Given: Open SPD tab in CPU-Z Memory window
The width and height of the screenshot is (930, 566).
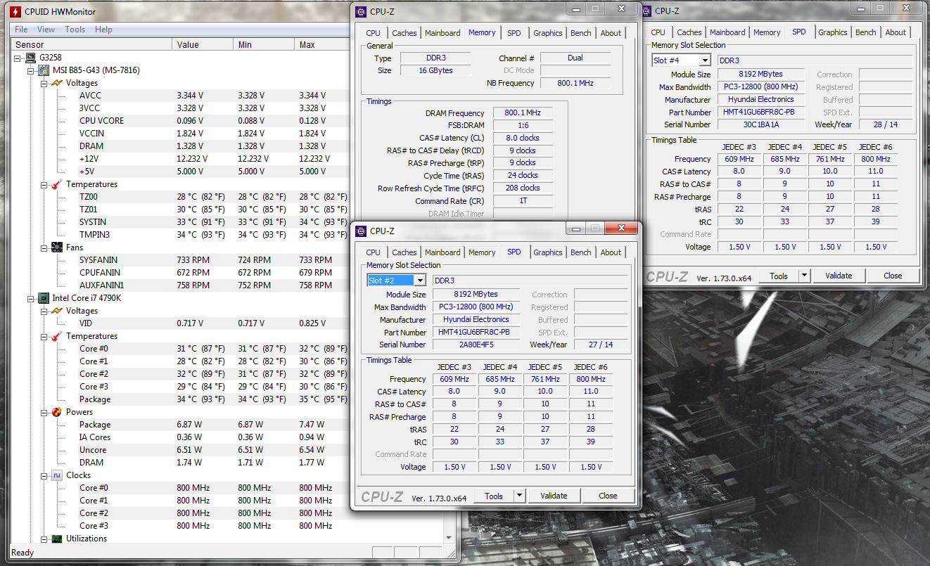Looking at the screenshot, I should tap(514, 33).
